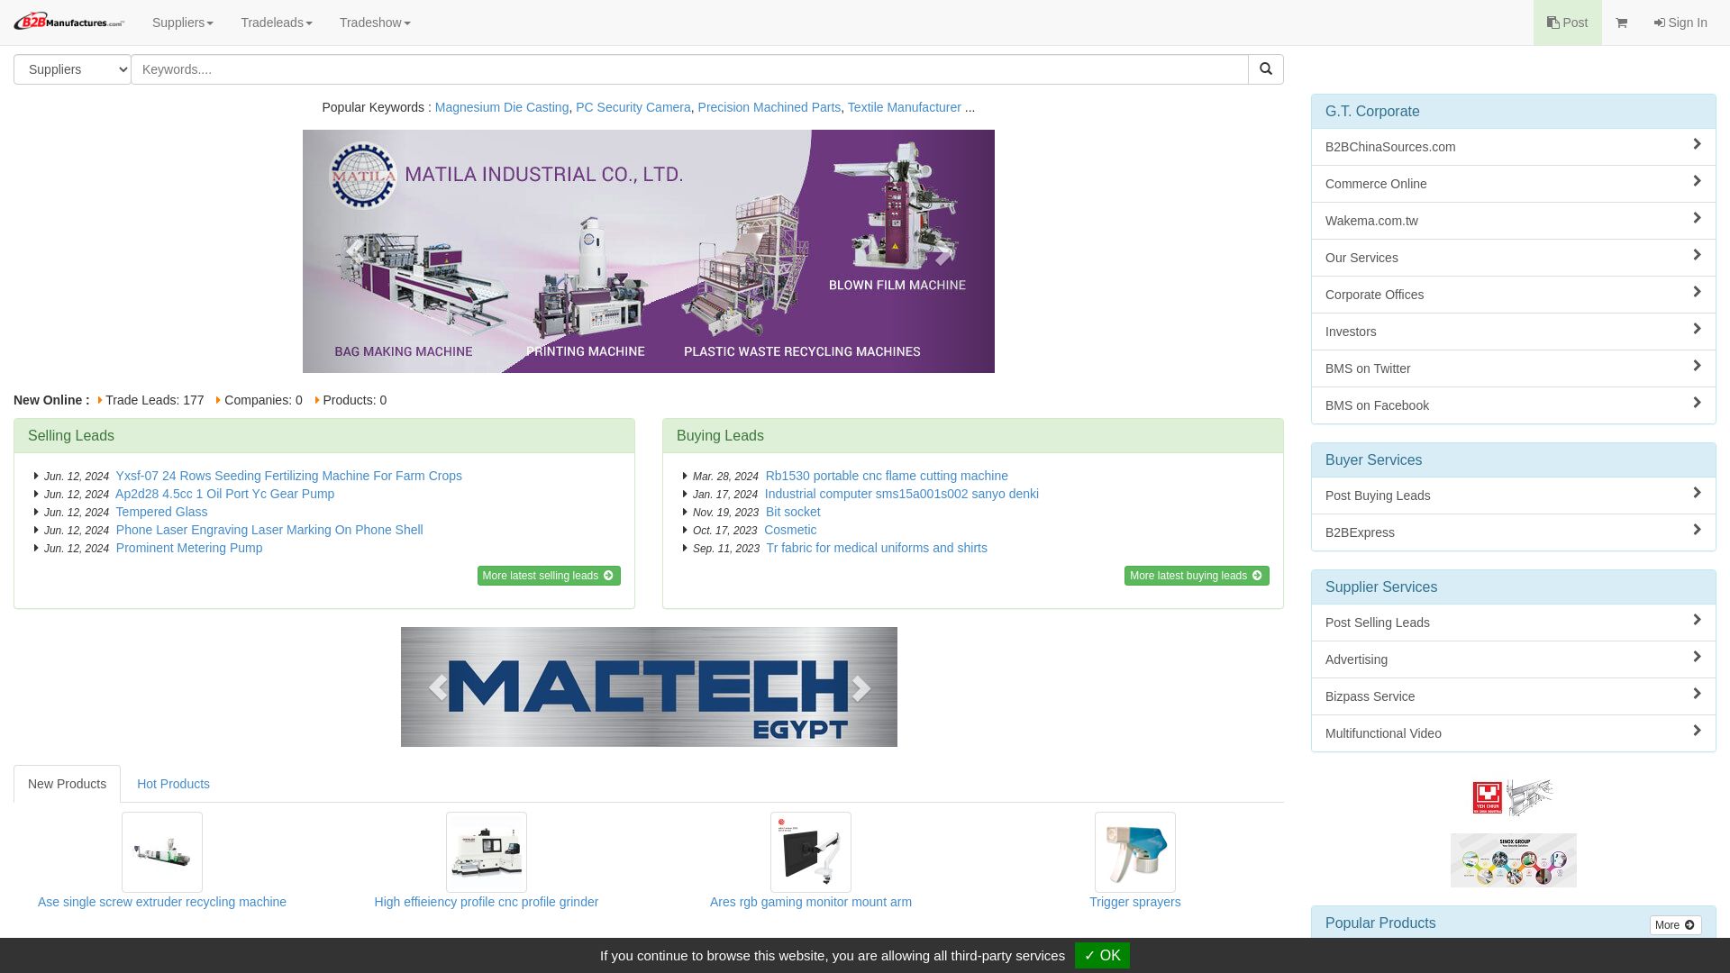Click the B2BManufactures logo
1730x973 pixels.
coord(68,21)
